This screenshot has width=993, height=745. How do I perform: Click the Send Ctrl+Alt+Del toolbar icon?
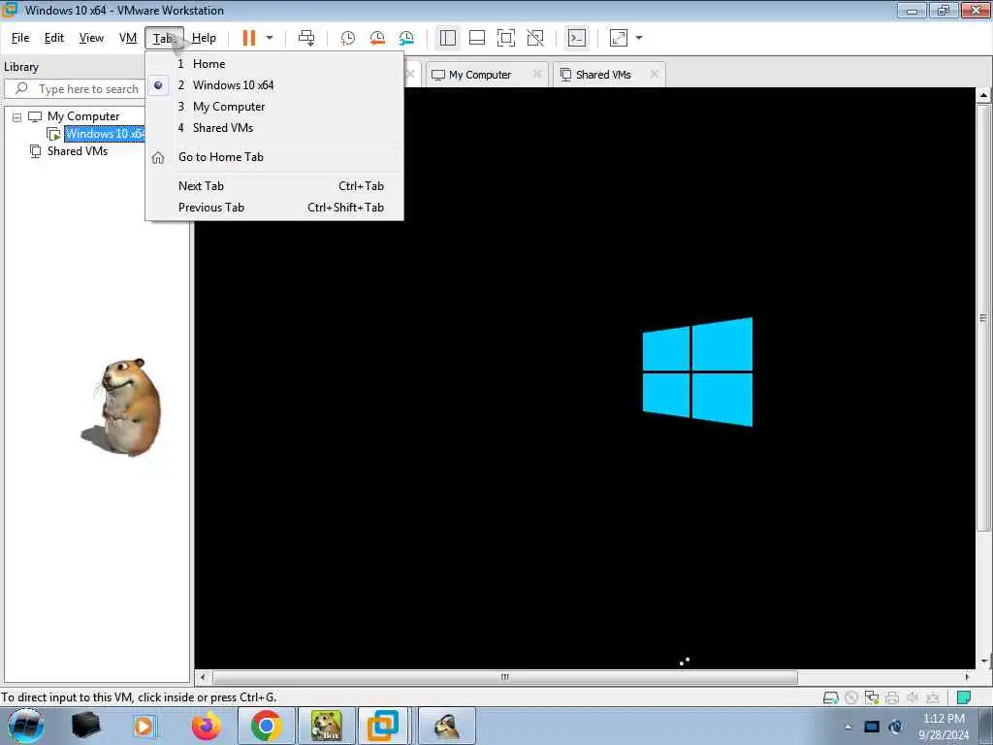[306, 38]
